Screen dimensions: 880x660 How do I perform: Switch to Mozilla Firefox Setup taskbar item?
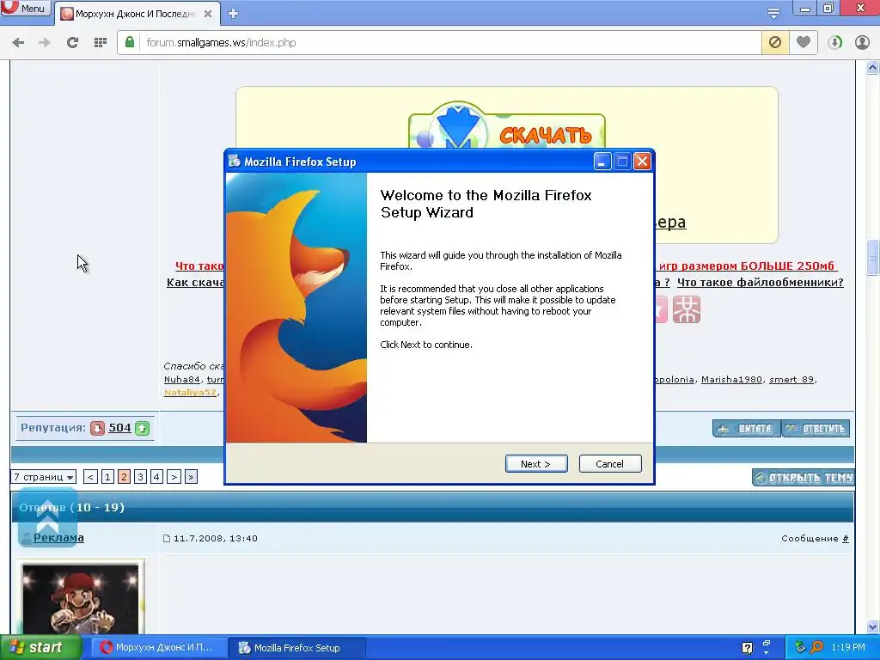tap(297, 648)
